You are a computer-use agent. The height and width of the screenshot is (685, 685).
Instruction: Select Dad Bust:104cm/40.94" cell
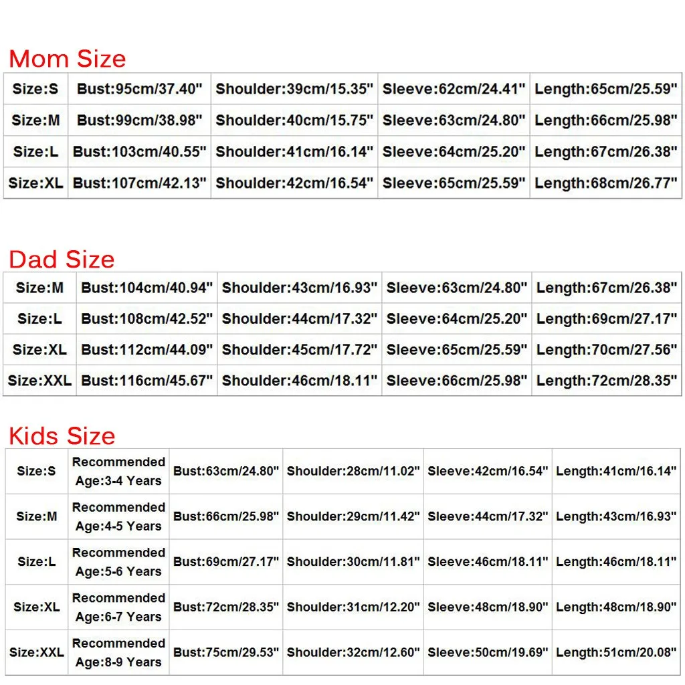click(146, 288)
